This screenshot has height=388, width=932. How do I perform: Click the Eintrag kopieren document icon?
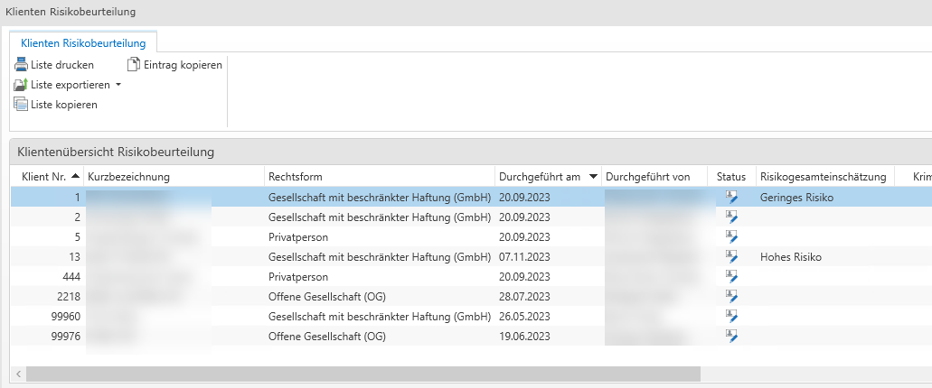(134, 65)
